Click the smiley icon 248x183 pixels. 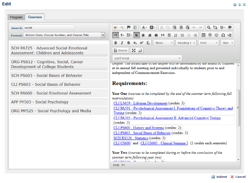point(216,35)
